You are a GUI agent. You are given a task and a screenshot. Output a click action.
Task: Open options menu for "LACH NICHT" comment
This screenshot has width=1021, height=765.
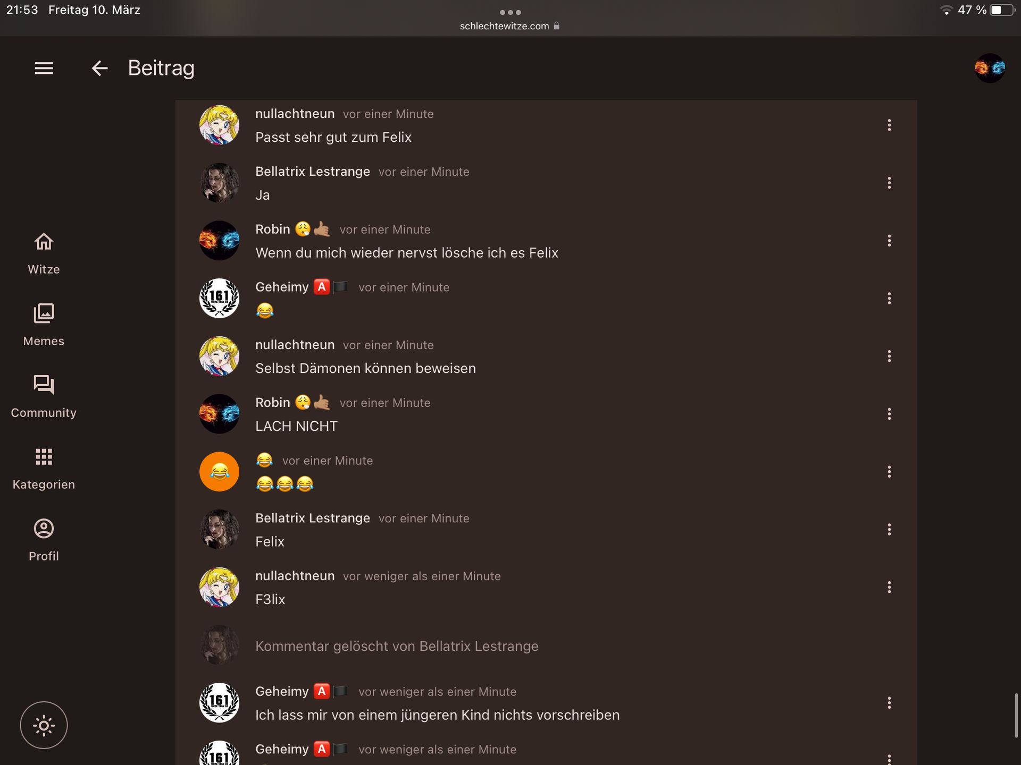[889, 414]
